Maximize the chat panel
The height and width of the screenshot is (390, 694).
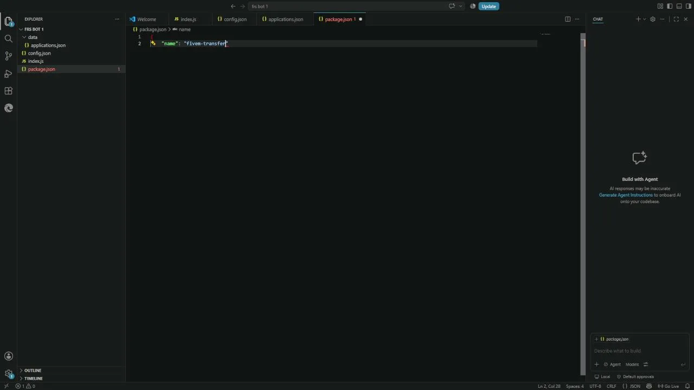[676, 19]
